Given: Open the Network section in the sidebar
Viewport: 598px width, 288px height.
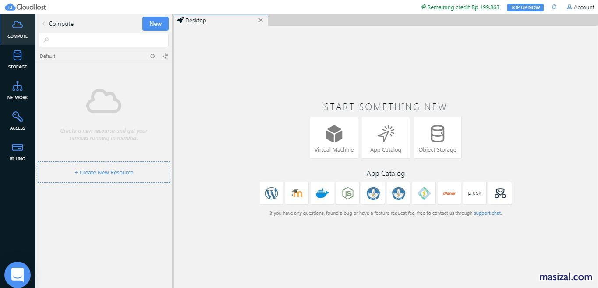Looking at the screenshot, I should tap(18, 90).
